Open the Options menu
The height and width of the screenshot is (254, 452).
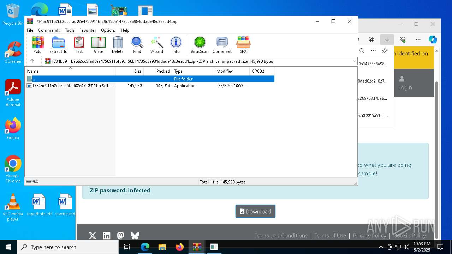(x=108, y=30)
